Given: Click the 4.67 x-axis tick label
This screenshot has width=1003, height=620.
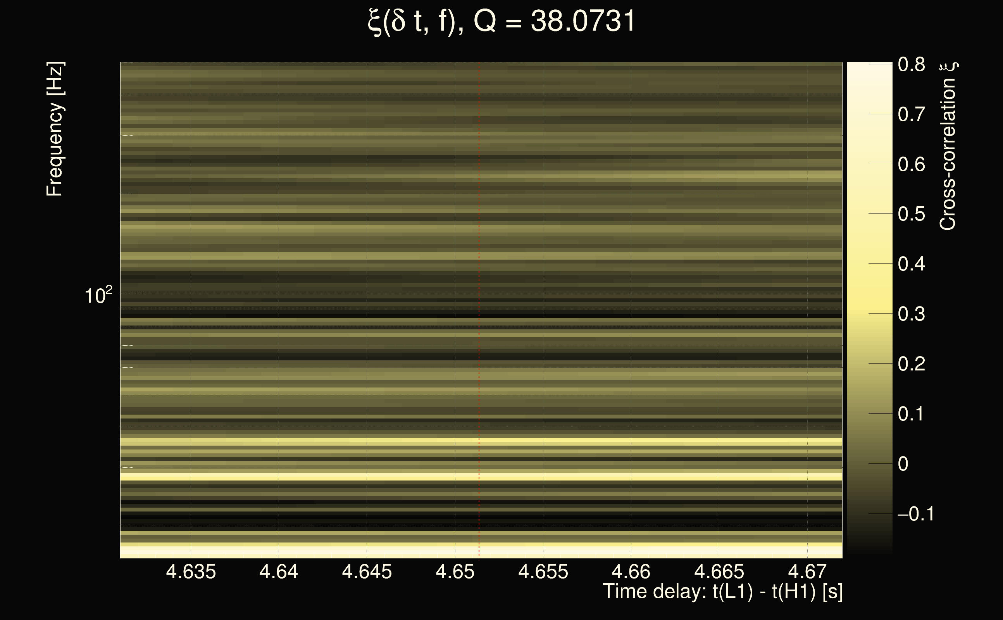Looking at the screenshot, I should pyautogui.click(x=807, y=572).
